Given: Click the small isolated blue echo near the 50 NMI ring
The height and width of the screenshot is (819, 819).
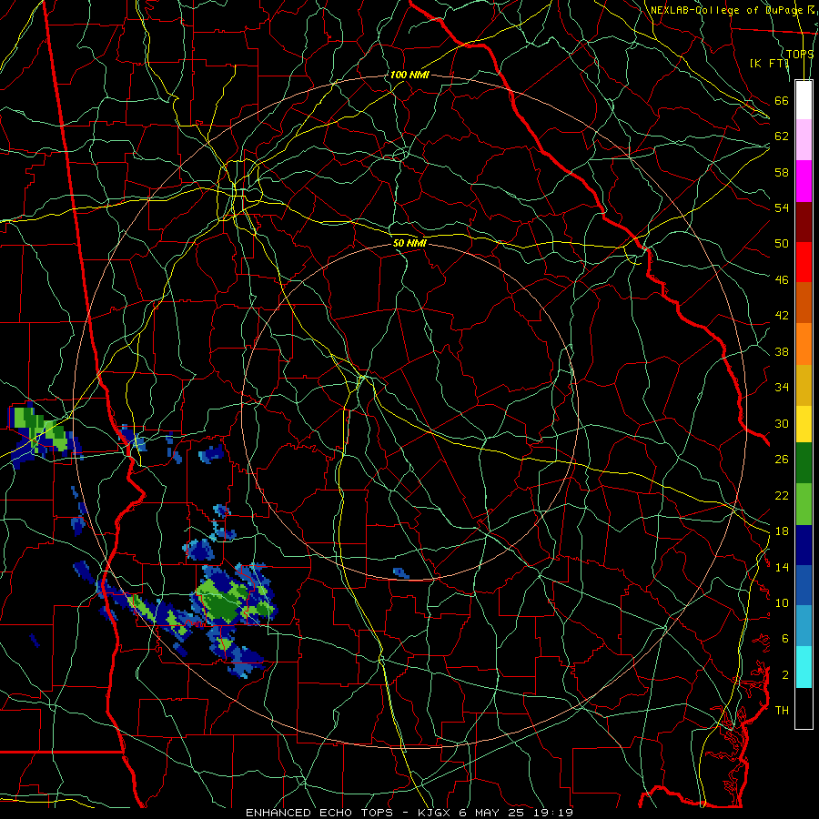Looking at the screenshot, I should click(400, 573).
